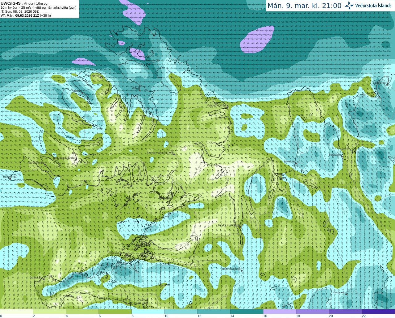The height and width of the screenshot is (318, 395).
Task: Click the Siglufjörður station label
Action: pos(380,83)
